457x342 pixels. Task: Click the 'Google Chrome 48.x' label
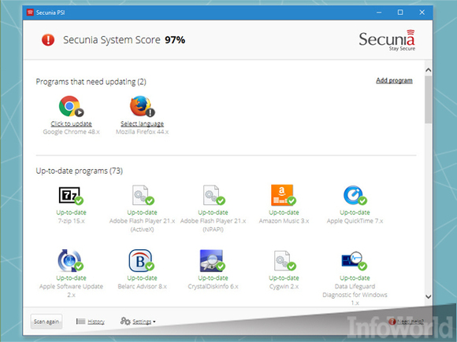tap(71, 132)
